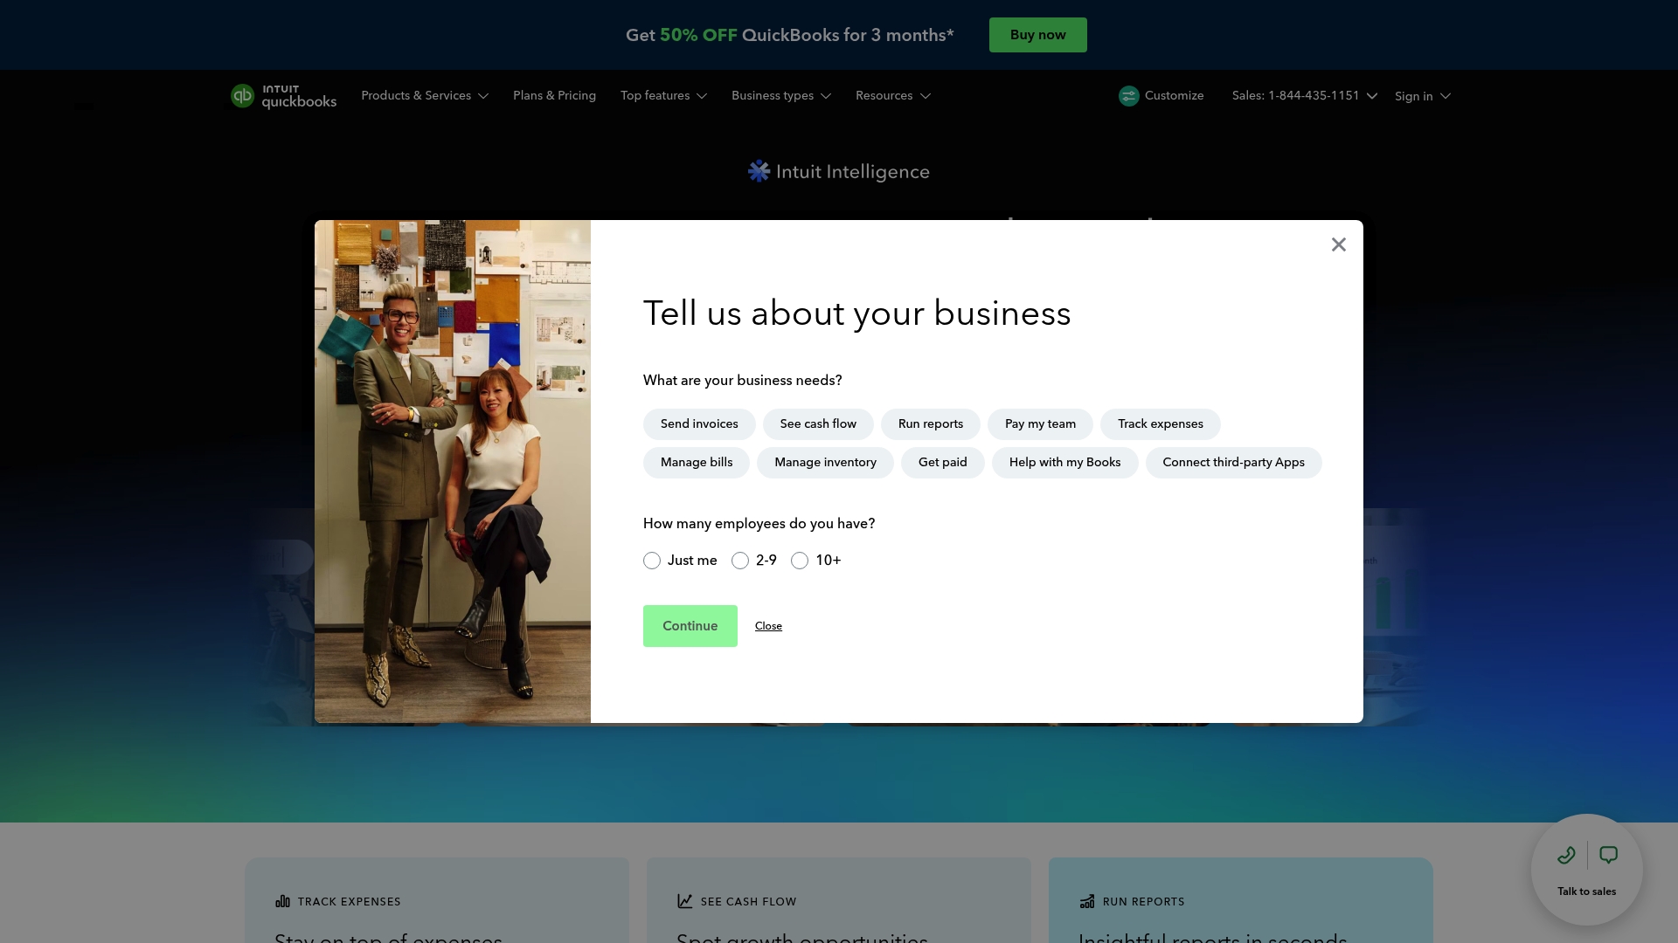
Task: Open the chat icon in the Talk to sales widget
Action: [1608, 855]
